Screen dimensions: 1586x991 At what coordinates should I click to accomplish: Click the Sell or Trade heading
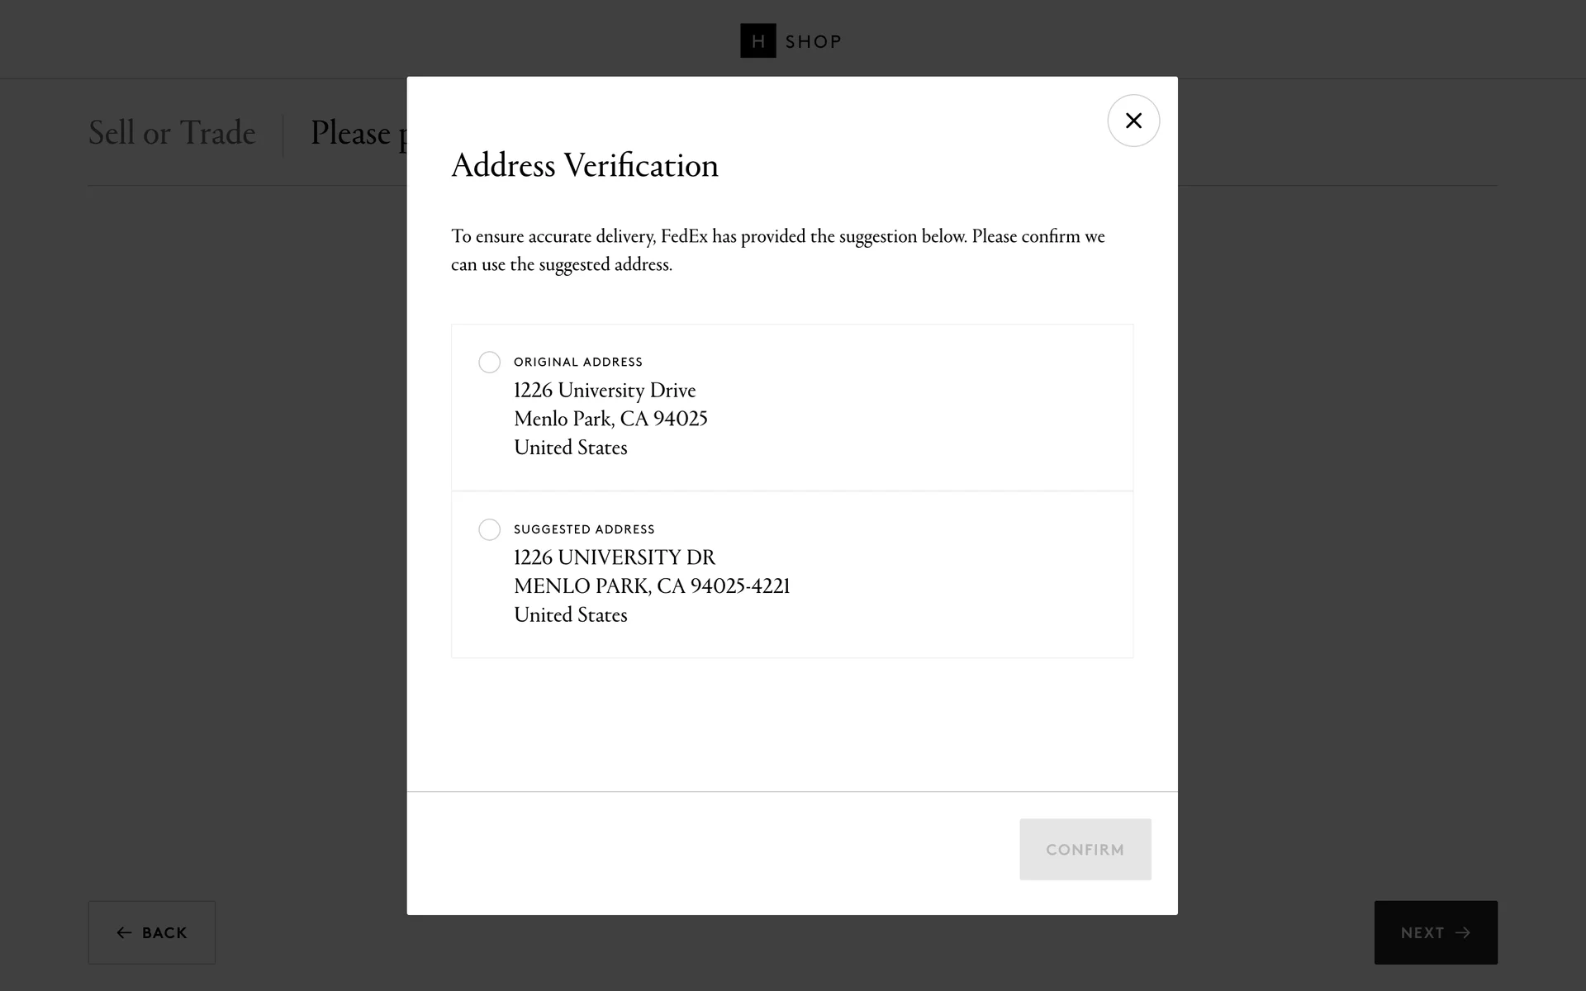[x=172, y=133]
